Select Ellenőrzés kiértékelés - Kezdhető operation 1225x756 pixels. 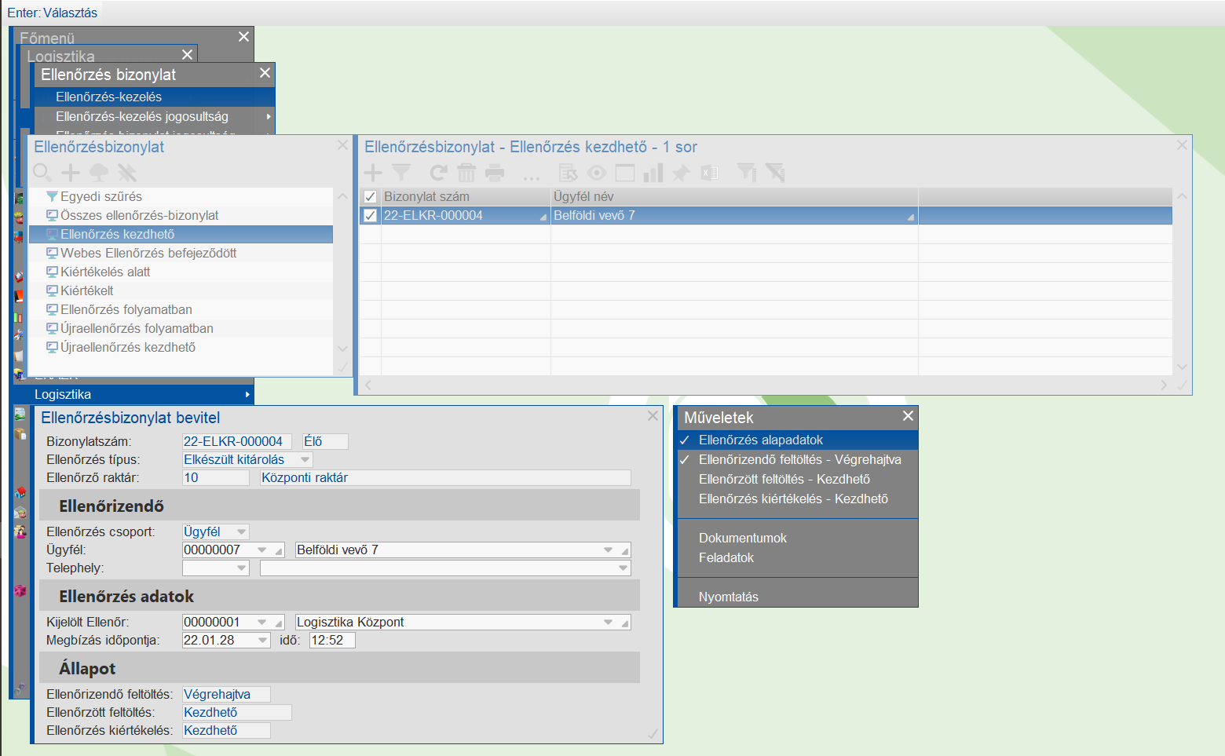point(798,499)
